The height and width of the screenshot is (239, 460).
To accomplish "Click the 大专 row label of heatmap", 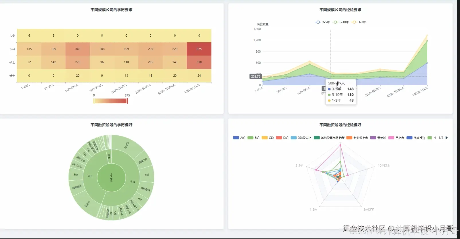I will 12,36.
